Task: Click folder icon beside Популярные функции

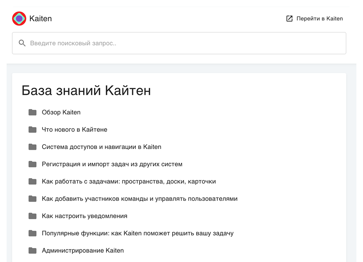Action: coord(32,233)
